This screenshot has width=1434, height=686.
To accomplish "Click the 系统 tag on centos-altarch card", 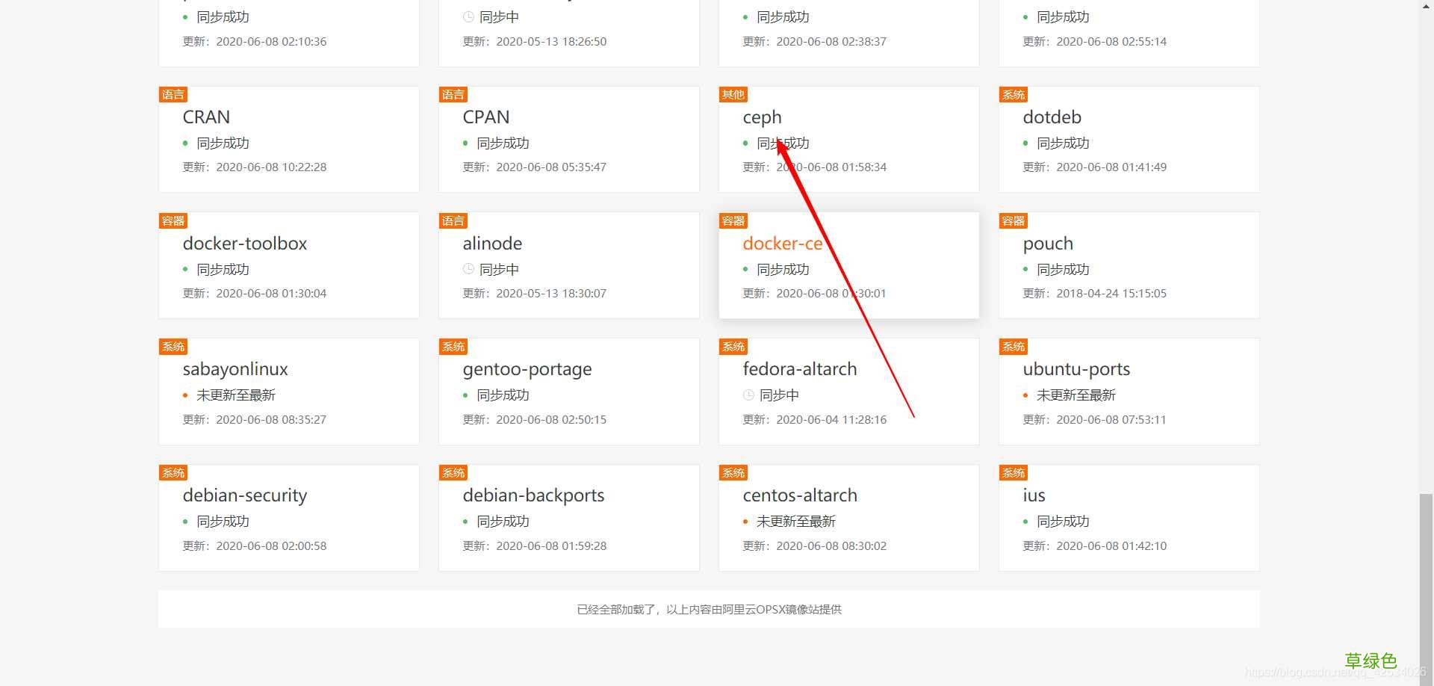I will tap(733, 472).
